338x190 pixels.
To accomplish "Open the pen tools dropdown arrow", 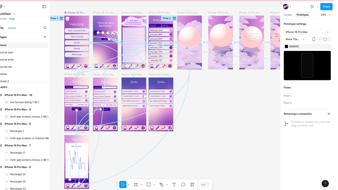I will [167, 185].
